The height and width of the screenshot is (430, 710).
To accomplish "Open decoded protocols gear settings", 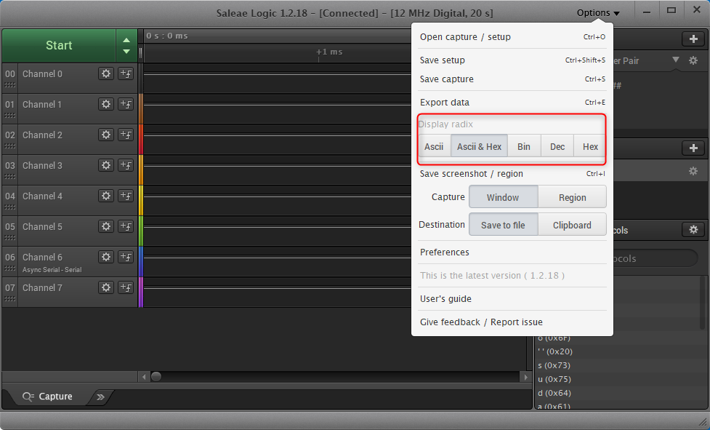I will pos(693,230).
